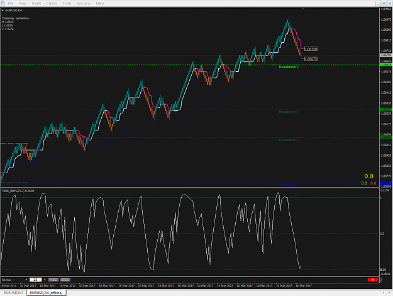Minimize the chart window

(379, 3)
